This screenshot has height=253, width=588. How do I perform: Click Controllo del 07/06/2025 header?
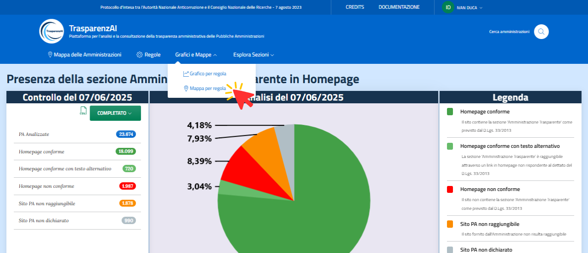(x=77, y=97)
